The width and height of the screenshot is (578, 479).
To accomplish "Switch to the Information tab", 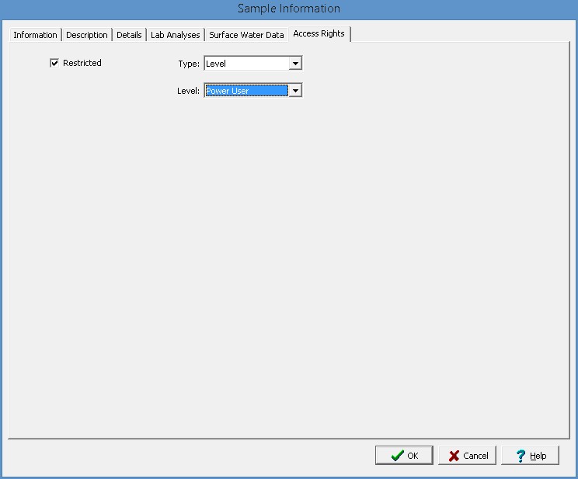I will [x=35, y=35].
